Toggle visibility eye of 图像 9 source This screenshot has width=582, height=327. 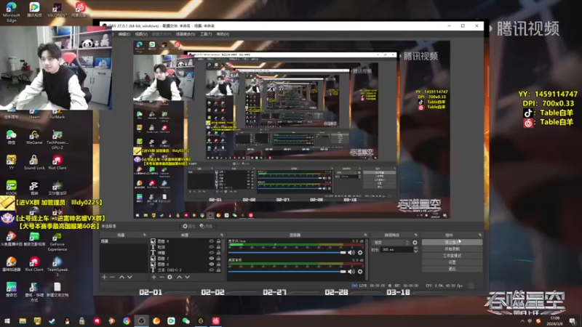[x=212, y=241]
